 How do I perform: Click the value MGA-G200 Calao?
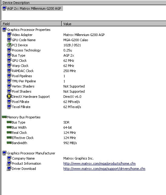click(76, 40)
